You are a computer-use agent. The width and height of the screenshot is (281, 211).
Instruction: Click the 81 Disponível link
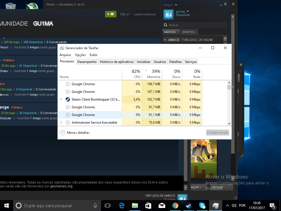pos(28,66)
